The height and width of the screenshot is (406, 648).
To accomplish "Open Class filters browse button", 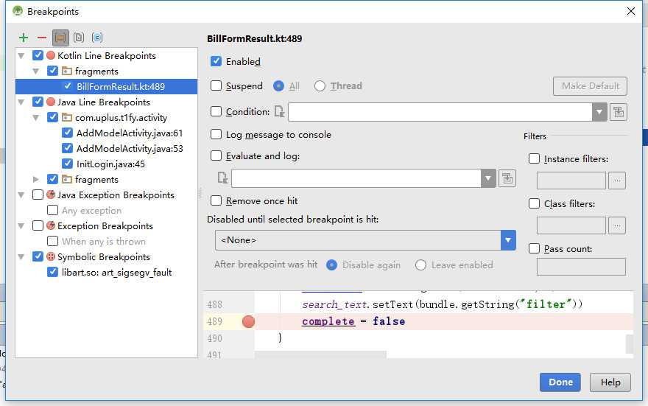I will [x=617, y=225].
